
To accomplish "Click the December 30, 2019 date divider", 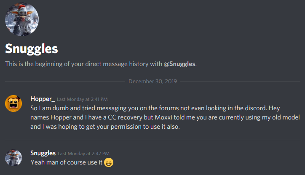I will point(152,81).
